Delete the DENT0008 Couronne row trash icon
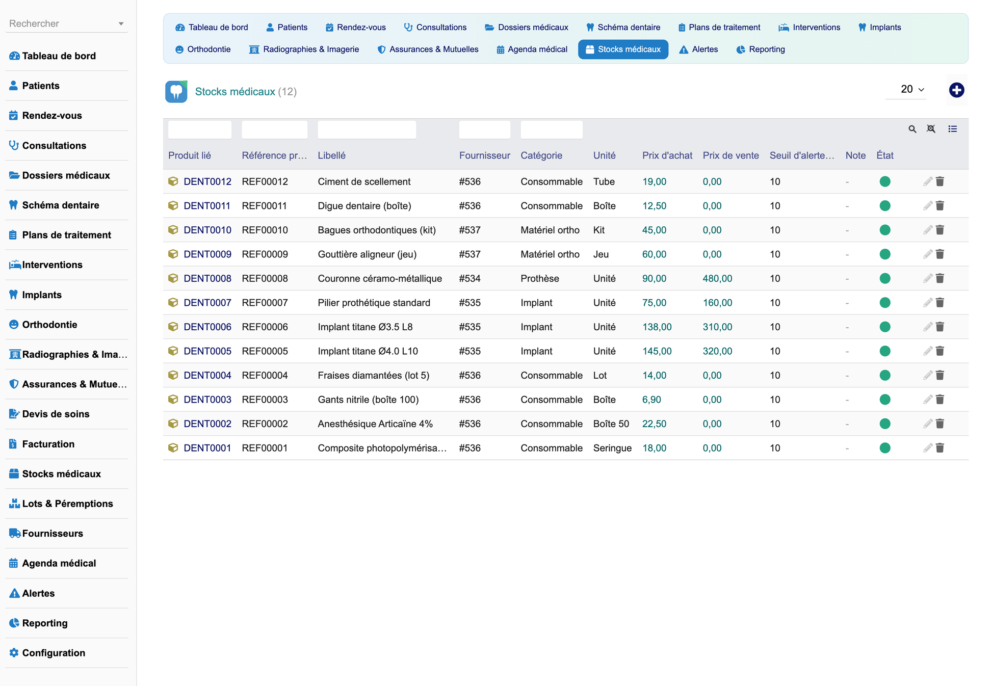The width and height of the screenshot is (992, 686). (x=940, y=278)
